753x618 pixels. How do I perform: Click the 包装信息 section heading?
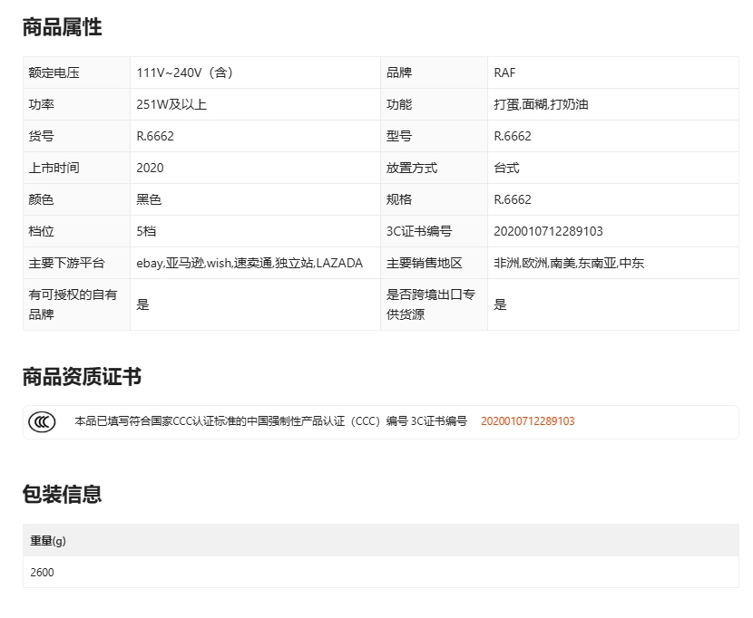tap(62, 494)
